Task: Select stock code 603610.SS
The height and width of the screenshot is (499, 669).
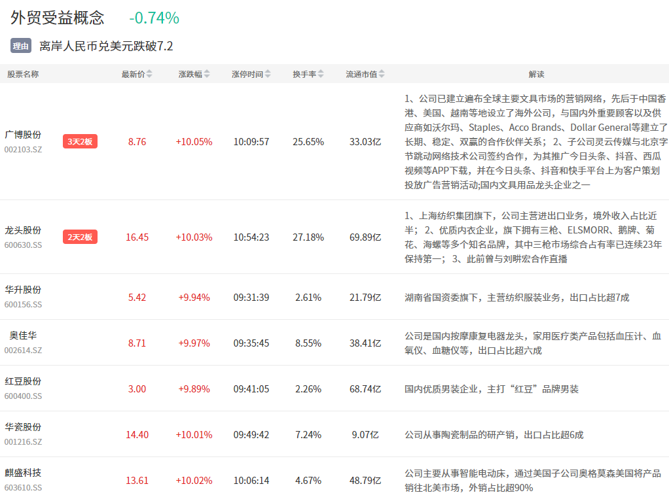Action: pyautogui.click(x=23, y=487)
